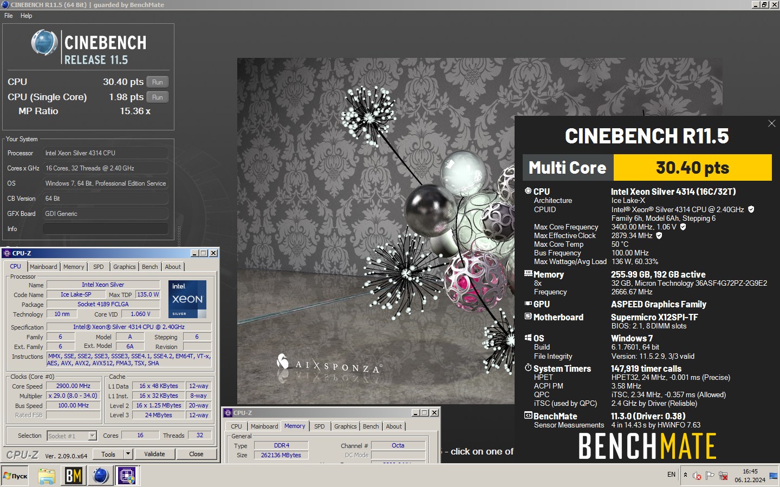Click Max Effective Clock verified shield
This screenshot has height=487, width=780.
(659, 235)
